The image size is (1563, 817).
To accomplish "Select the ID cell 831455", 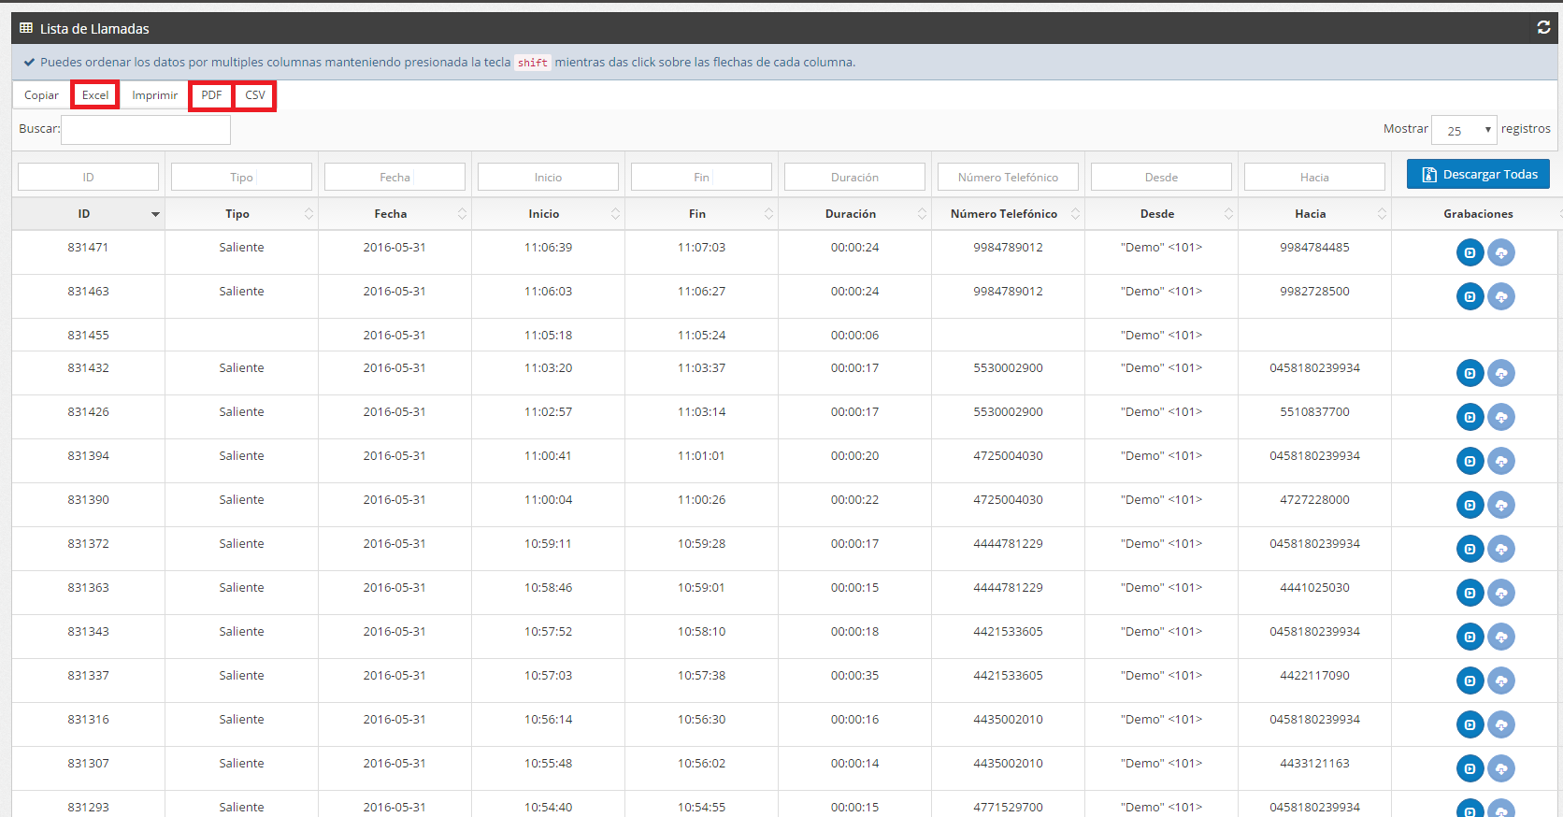I will coord(89,335).
